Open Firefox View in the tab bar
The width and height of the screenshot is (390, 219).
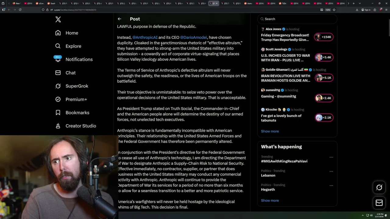[x=4, y=3]
